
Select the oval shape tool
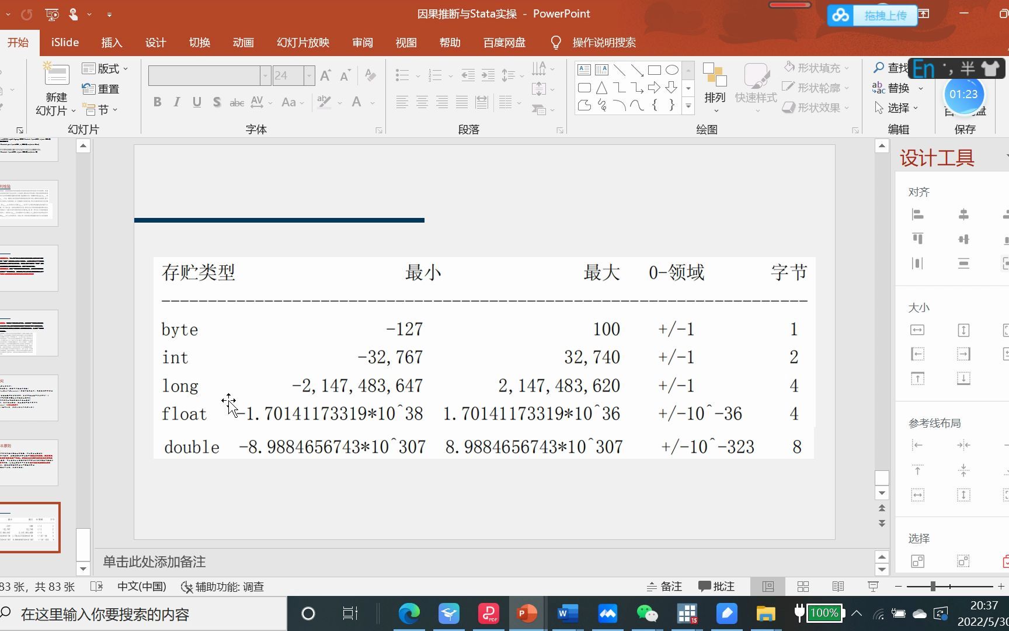click(x=671, y=70)
